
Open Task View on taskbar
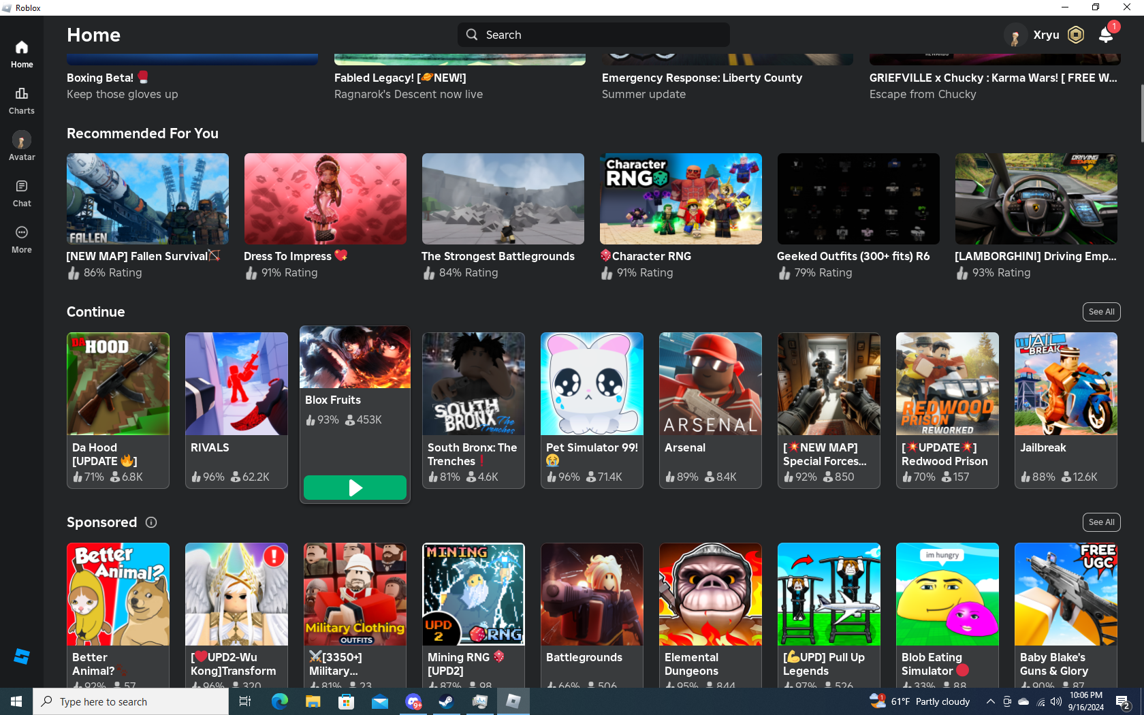[x=245, y=701]
